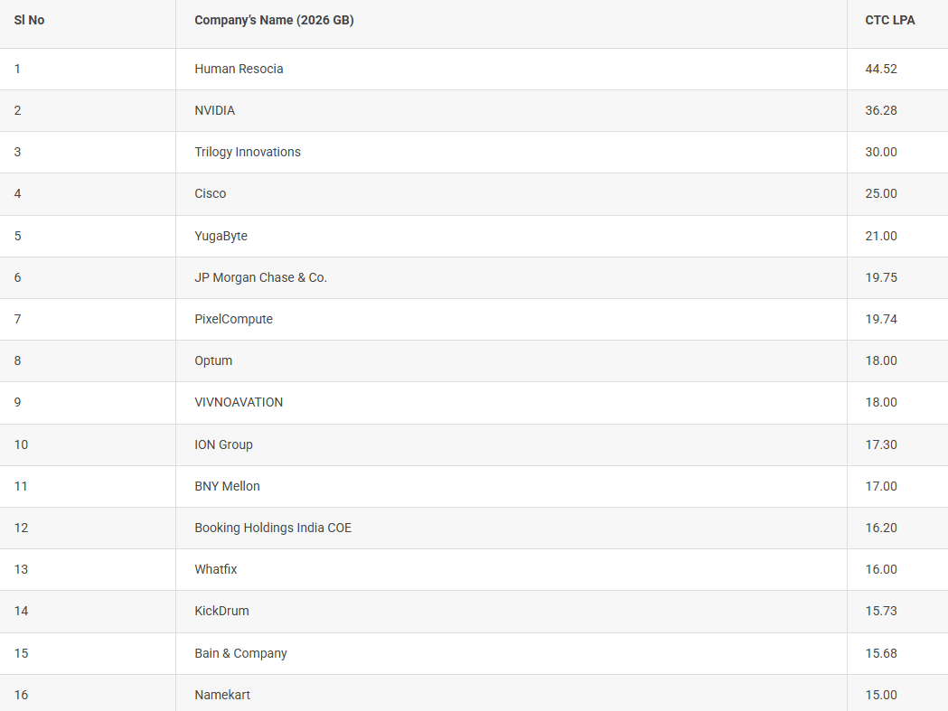Screen dimensions: 948x711
Task: Click the CTC LPA column header
Action: point(889,20)
